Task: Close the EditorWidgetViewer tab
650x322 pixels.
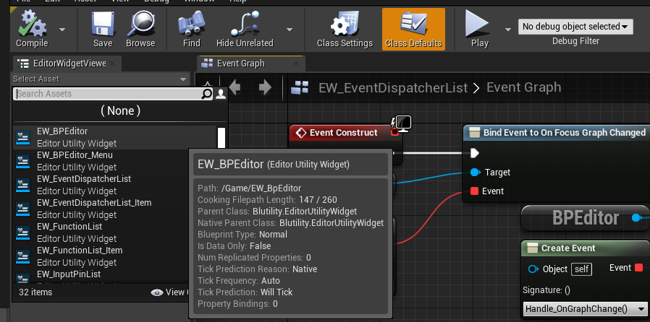Action: (x=112, y=64)
